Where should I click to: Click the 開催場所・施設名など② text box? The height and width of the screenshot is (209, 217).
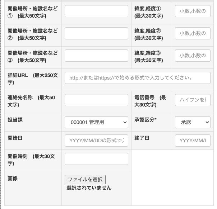pyautogui.click(x=96, y=33)
